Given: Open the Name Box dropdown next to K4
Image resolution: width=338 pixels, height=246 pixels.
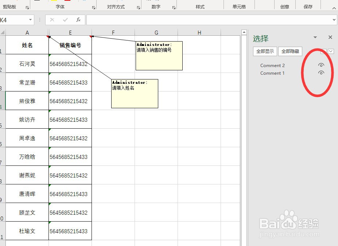Looking at the screenshot, I should pyautogui.click(x=30, y=20).
